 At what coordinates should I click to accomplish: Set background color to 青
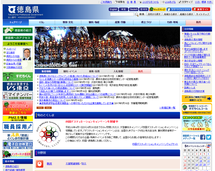(x=131, y=2)
